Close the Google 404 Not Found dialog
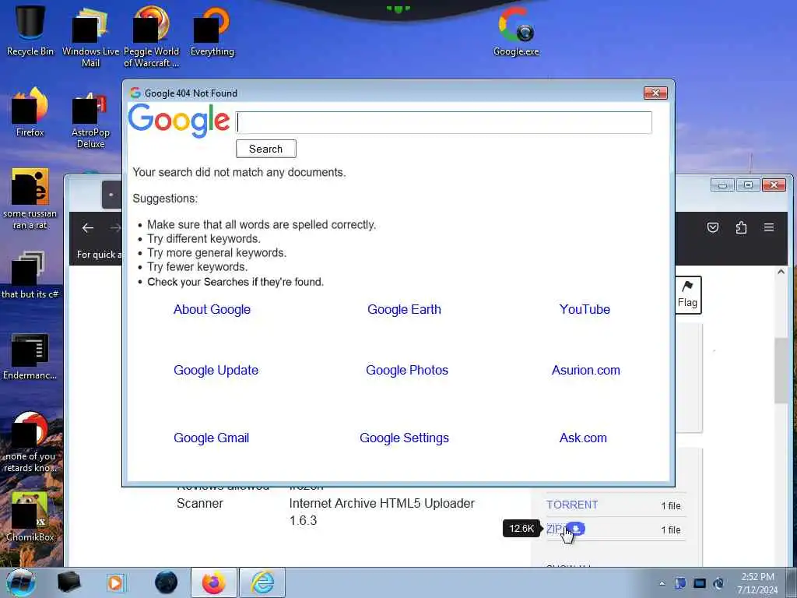797x598 pixels. pos(655,93)
